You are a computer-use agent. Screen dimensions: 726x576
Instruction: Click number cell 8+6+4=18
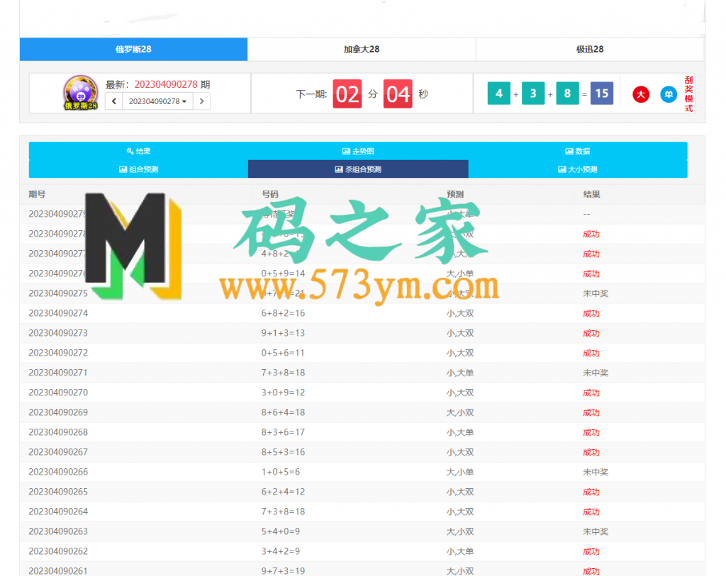(x=283, y=412)
